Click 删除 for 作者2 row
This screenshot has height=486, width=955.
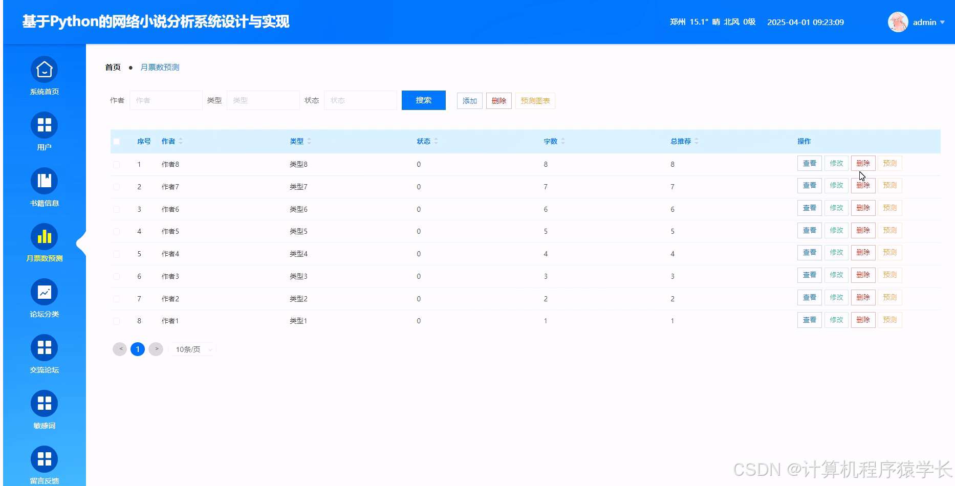pyautogui.click(x=863, y=297)
